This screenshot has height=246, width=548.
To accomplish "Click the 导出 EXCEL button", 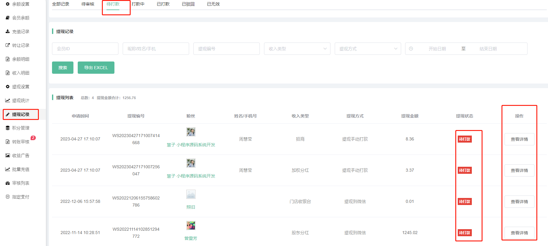I will [x=96, y=68].
